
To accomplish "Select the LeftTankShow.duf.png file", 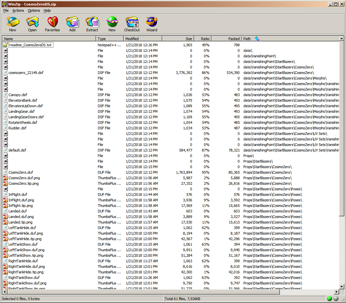I will 26,250.
